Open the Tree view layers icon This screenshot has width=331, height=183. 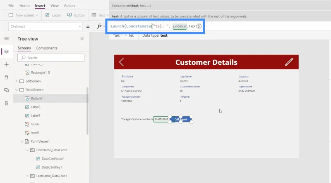(x=7, y=52)
